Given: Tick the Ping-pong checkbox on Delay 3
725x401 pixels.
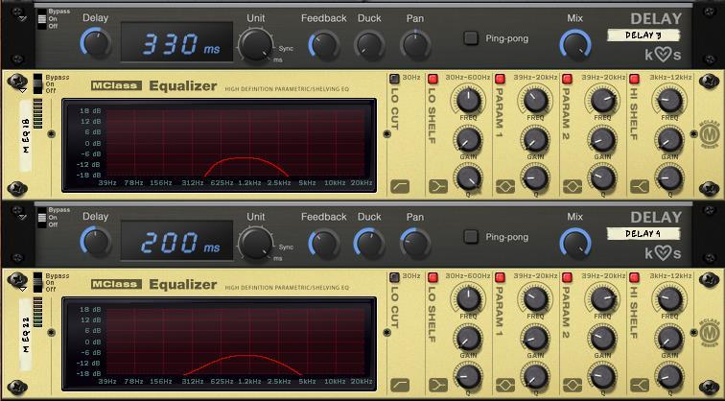Looking at the screenshot, I should [471, 38].
